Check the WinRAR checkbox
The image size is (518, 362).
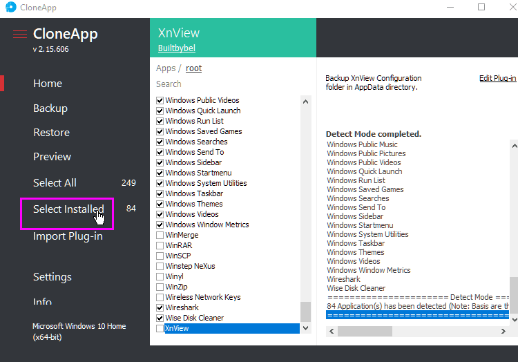click(160, 245)
